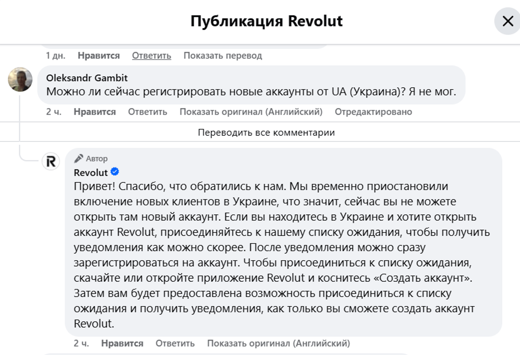Click Переводить все комментарии
The height and width of the screenshot is (355, 520).
point(266,133)
